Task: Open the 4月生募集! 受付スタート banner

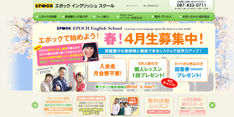Action: pos(192,106)
